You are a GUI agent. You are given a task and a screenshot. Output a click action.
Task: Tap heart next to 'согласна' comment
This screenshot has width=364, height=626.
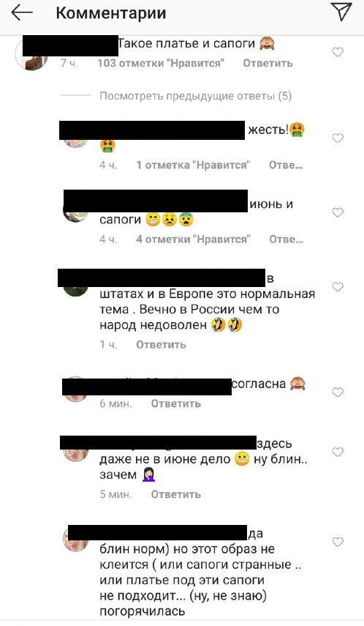338,392
